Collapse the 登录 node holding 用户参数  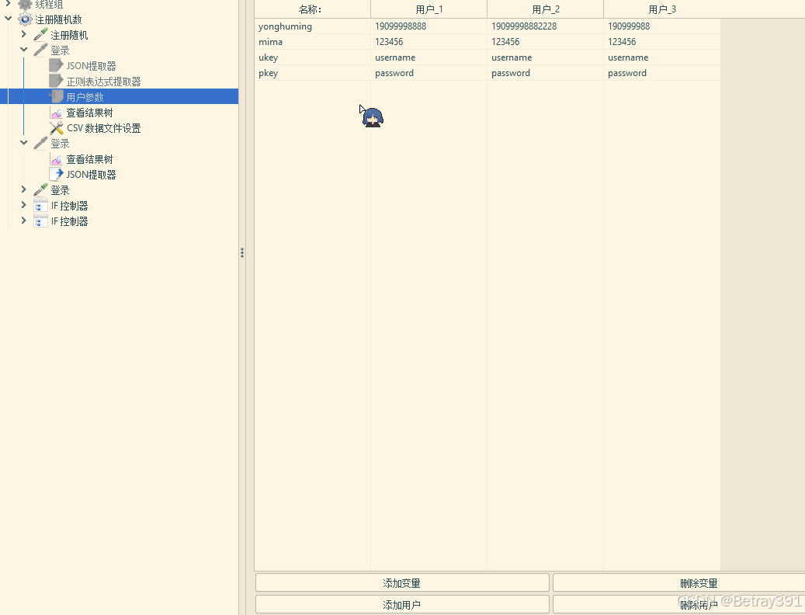(23, 50)
